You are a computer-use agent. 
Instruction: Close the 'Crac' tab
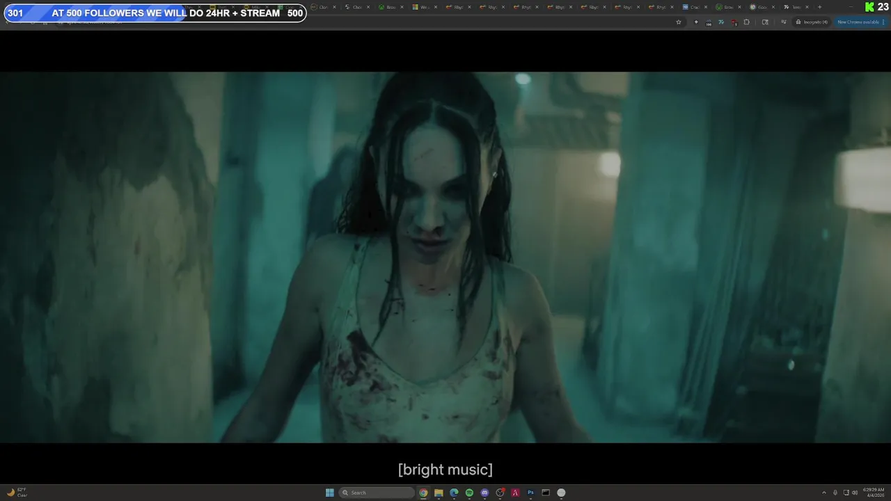pos(706,7)
